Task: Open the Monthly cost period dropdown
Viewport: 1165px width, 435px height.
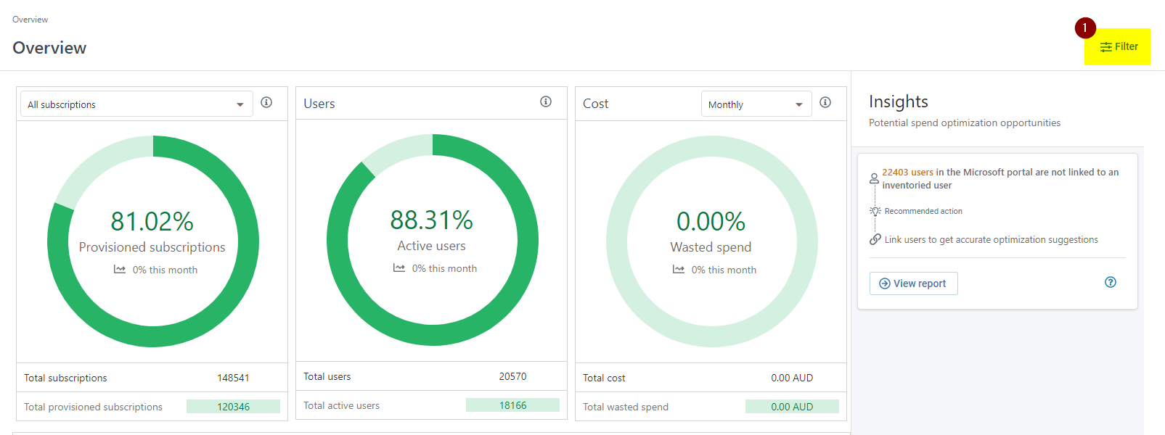Action: [757, 104]
